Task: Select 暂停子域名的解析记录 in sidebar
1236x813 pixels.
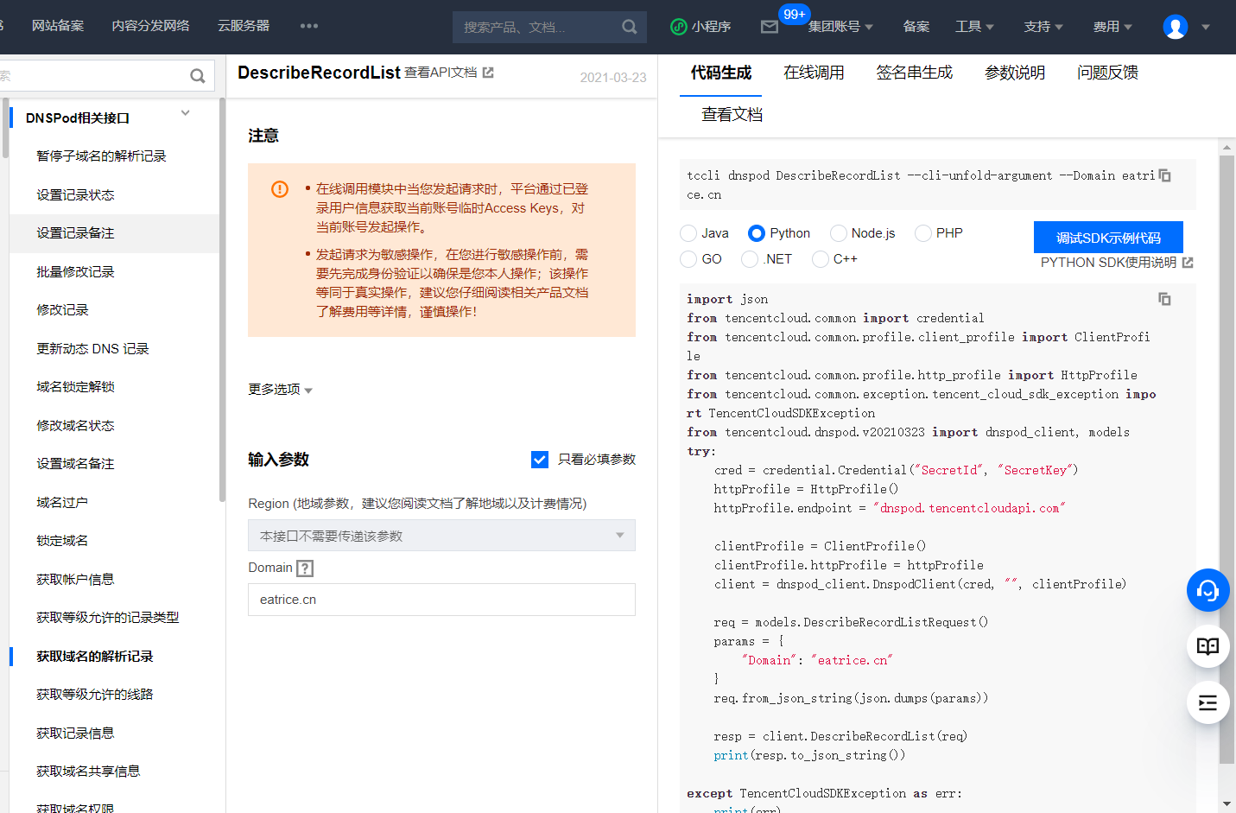Action: 101,156
